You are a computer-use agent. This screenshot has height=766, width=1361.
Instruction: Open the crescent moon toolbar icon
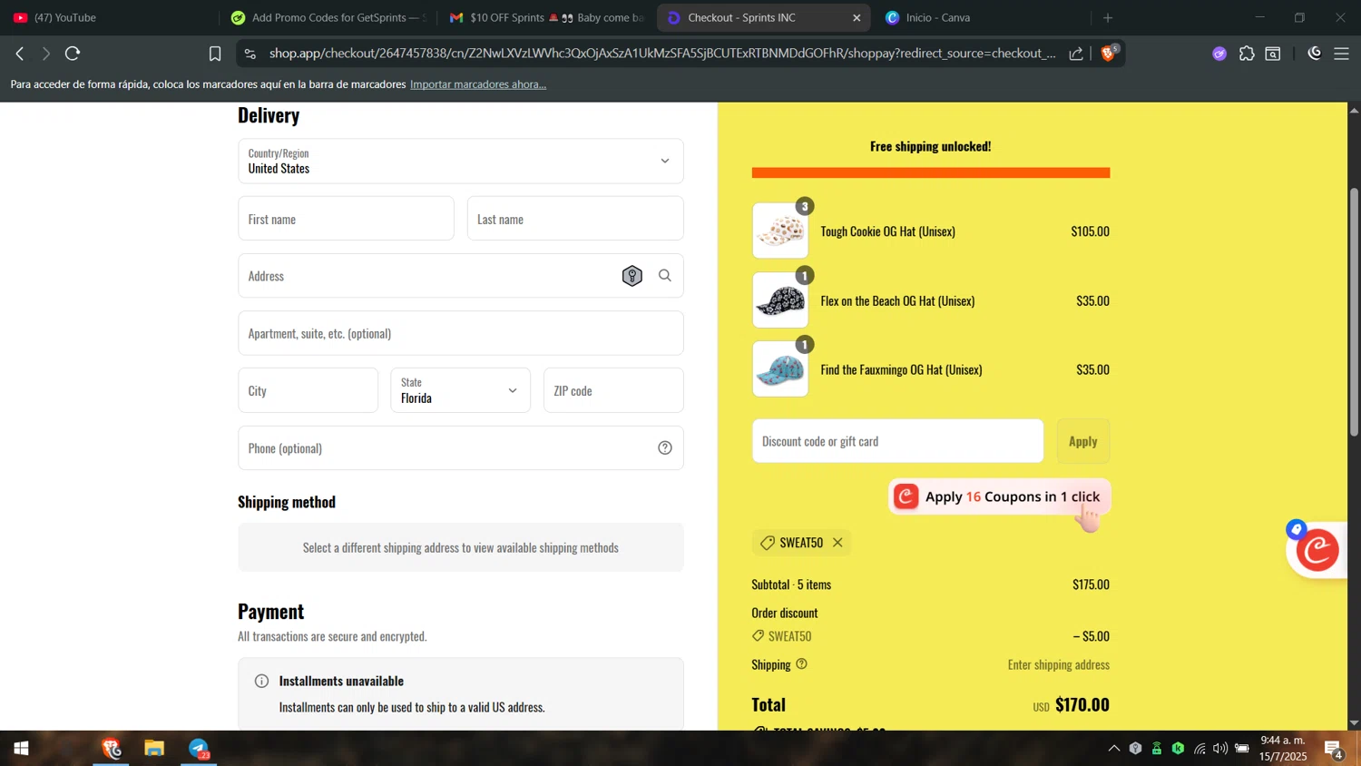click(1315, 54)
